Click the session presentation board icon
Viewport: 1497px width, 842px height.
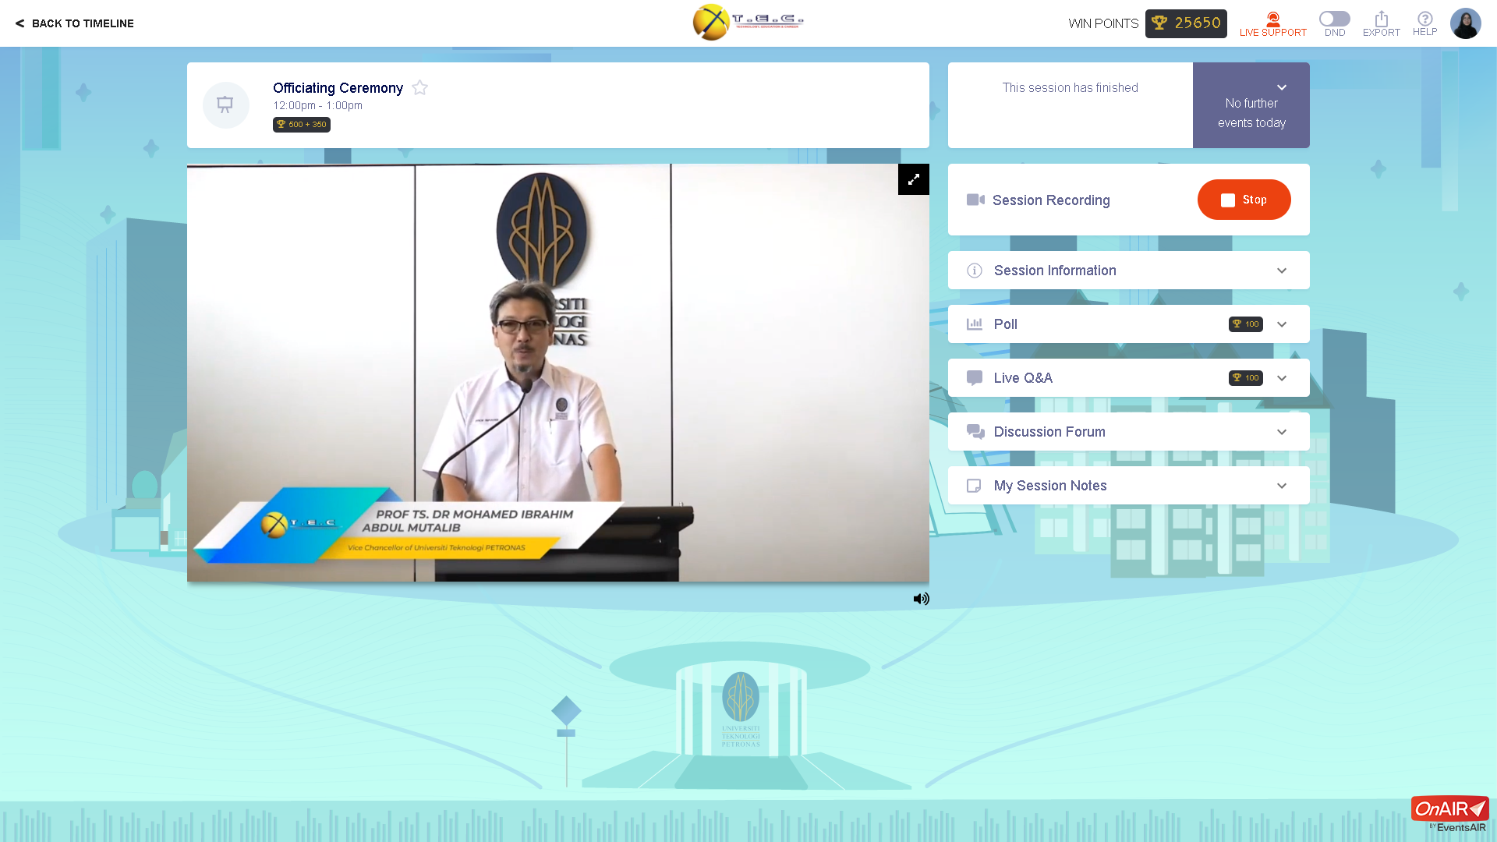225,104
